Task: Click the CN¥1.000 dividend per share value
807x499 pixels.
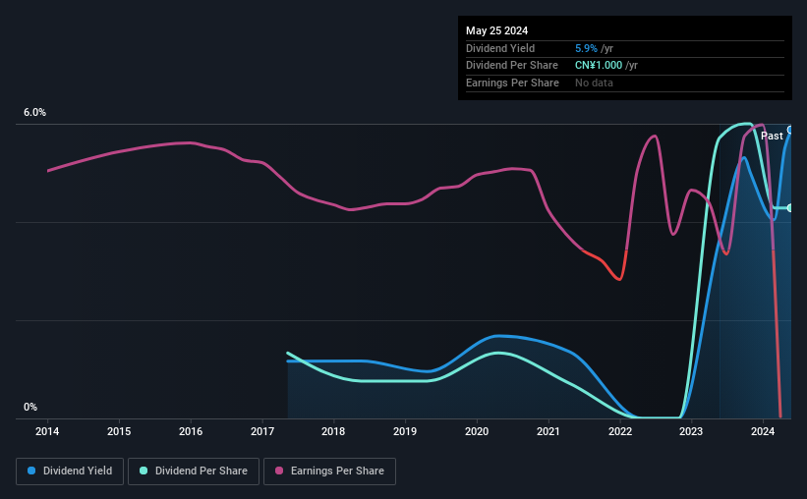Action: tap(599, 66)
